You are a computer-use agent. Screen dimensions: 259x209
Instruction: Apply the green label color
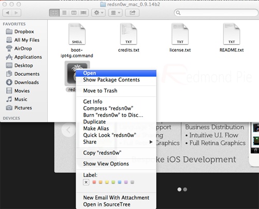(x=113, y=182)
